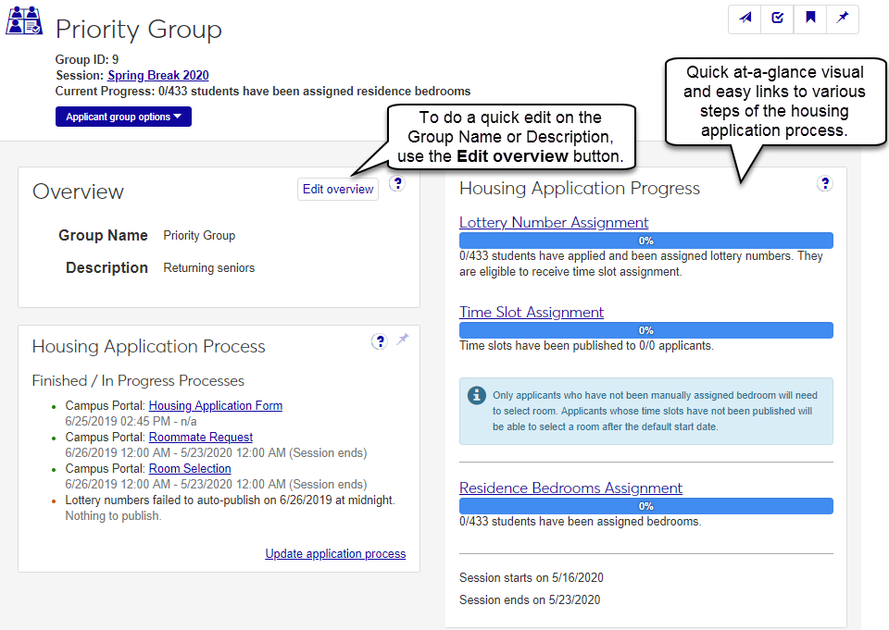The width and height of the screenshot is (889, 630).
Task: Click the Lottery Number Assignment progress bar
Action: pos(645,241)
